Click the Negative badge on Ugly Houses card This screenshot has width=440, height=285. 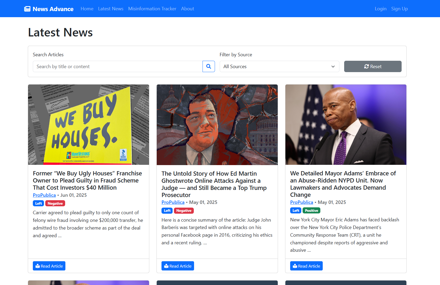55,203
